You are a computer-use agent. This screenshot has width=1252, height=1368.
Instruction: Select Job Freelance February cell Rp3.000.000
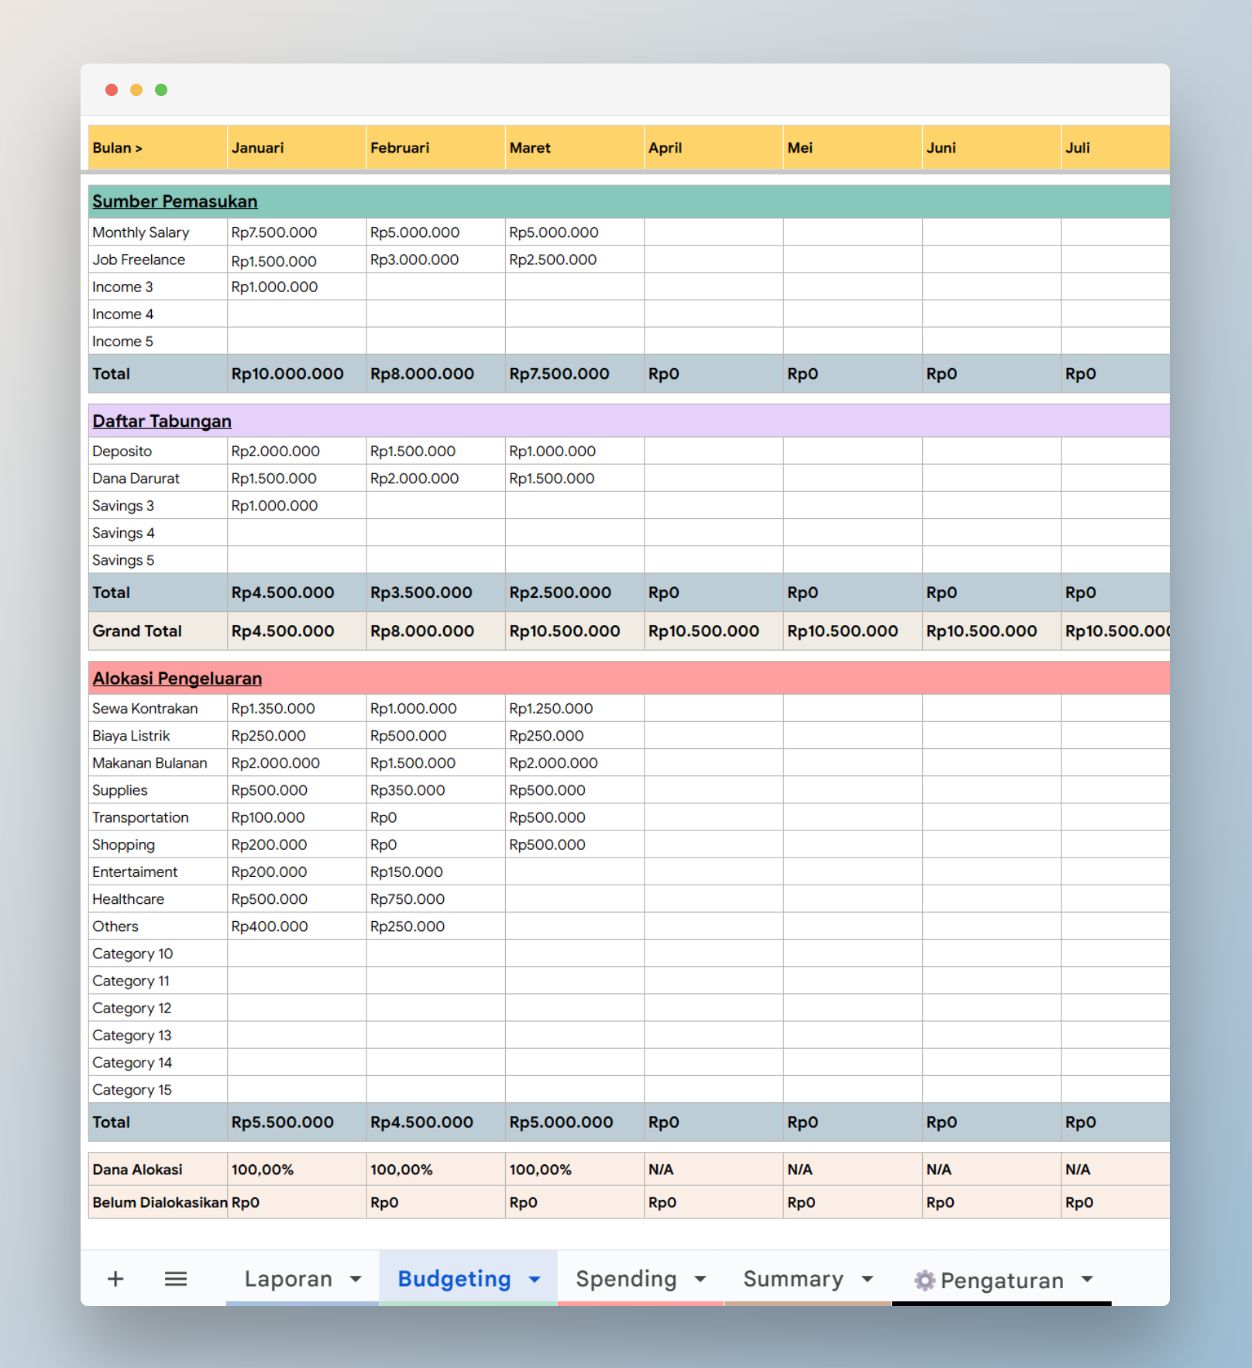(435, 260)
